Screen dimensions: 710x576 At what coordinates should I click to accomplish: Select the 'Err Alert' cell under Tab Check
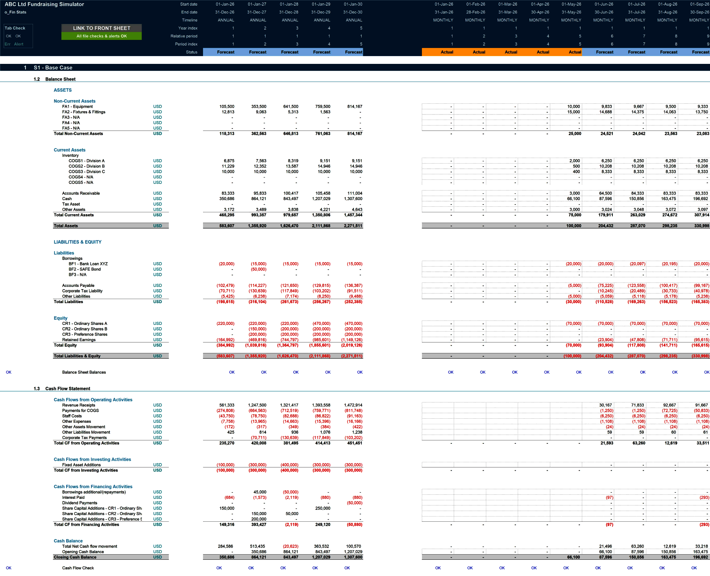[x=14, y=44]
